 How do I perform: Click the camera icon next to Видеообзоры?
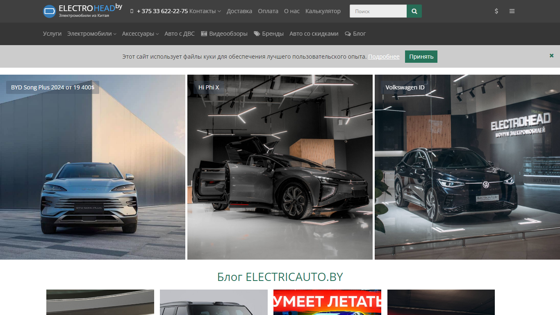[x=204, y=34]
